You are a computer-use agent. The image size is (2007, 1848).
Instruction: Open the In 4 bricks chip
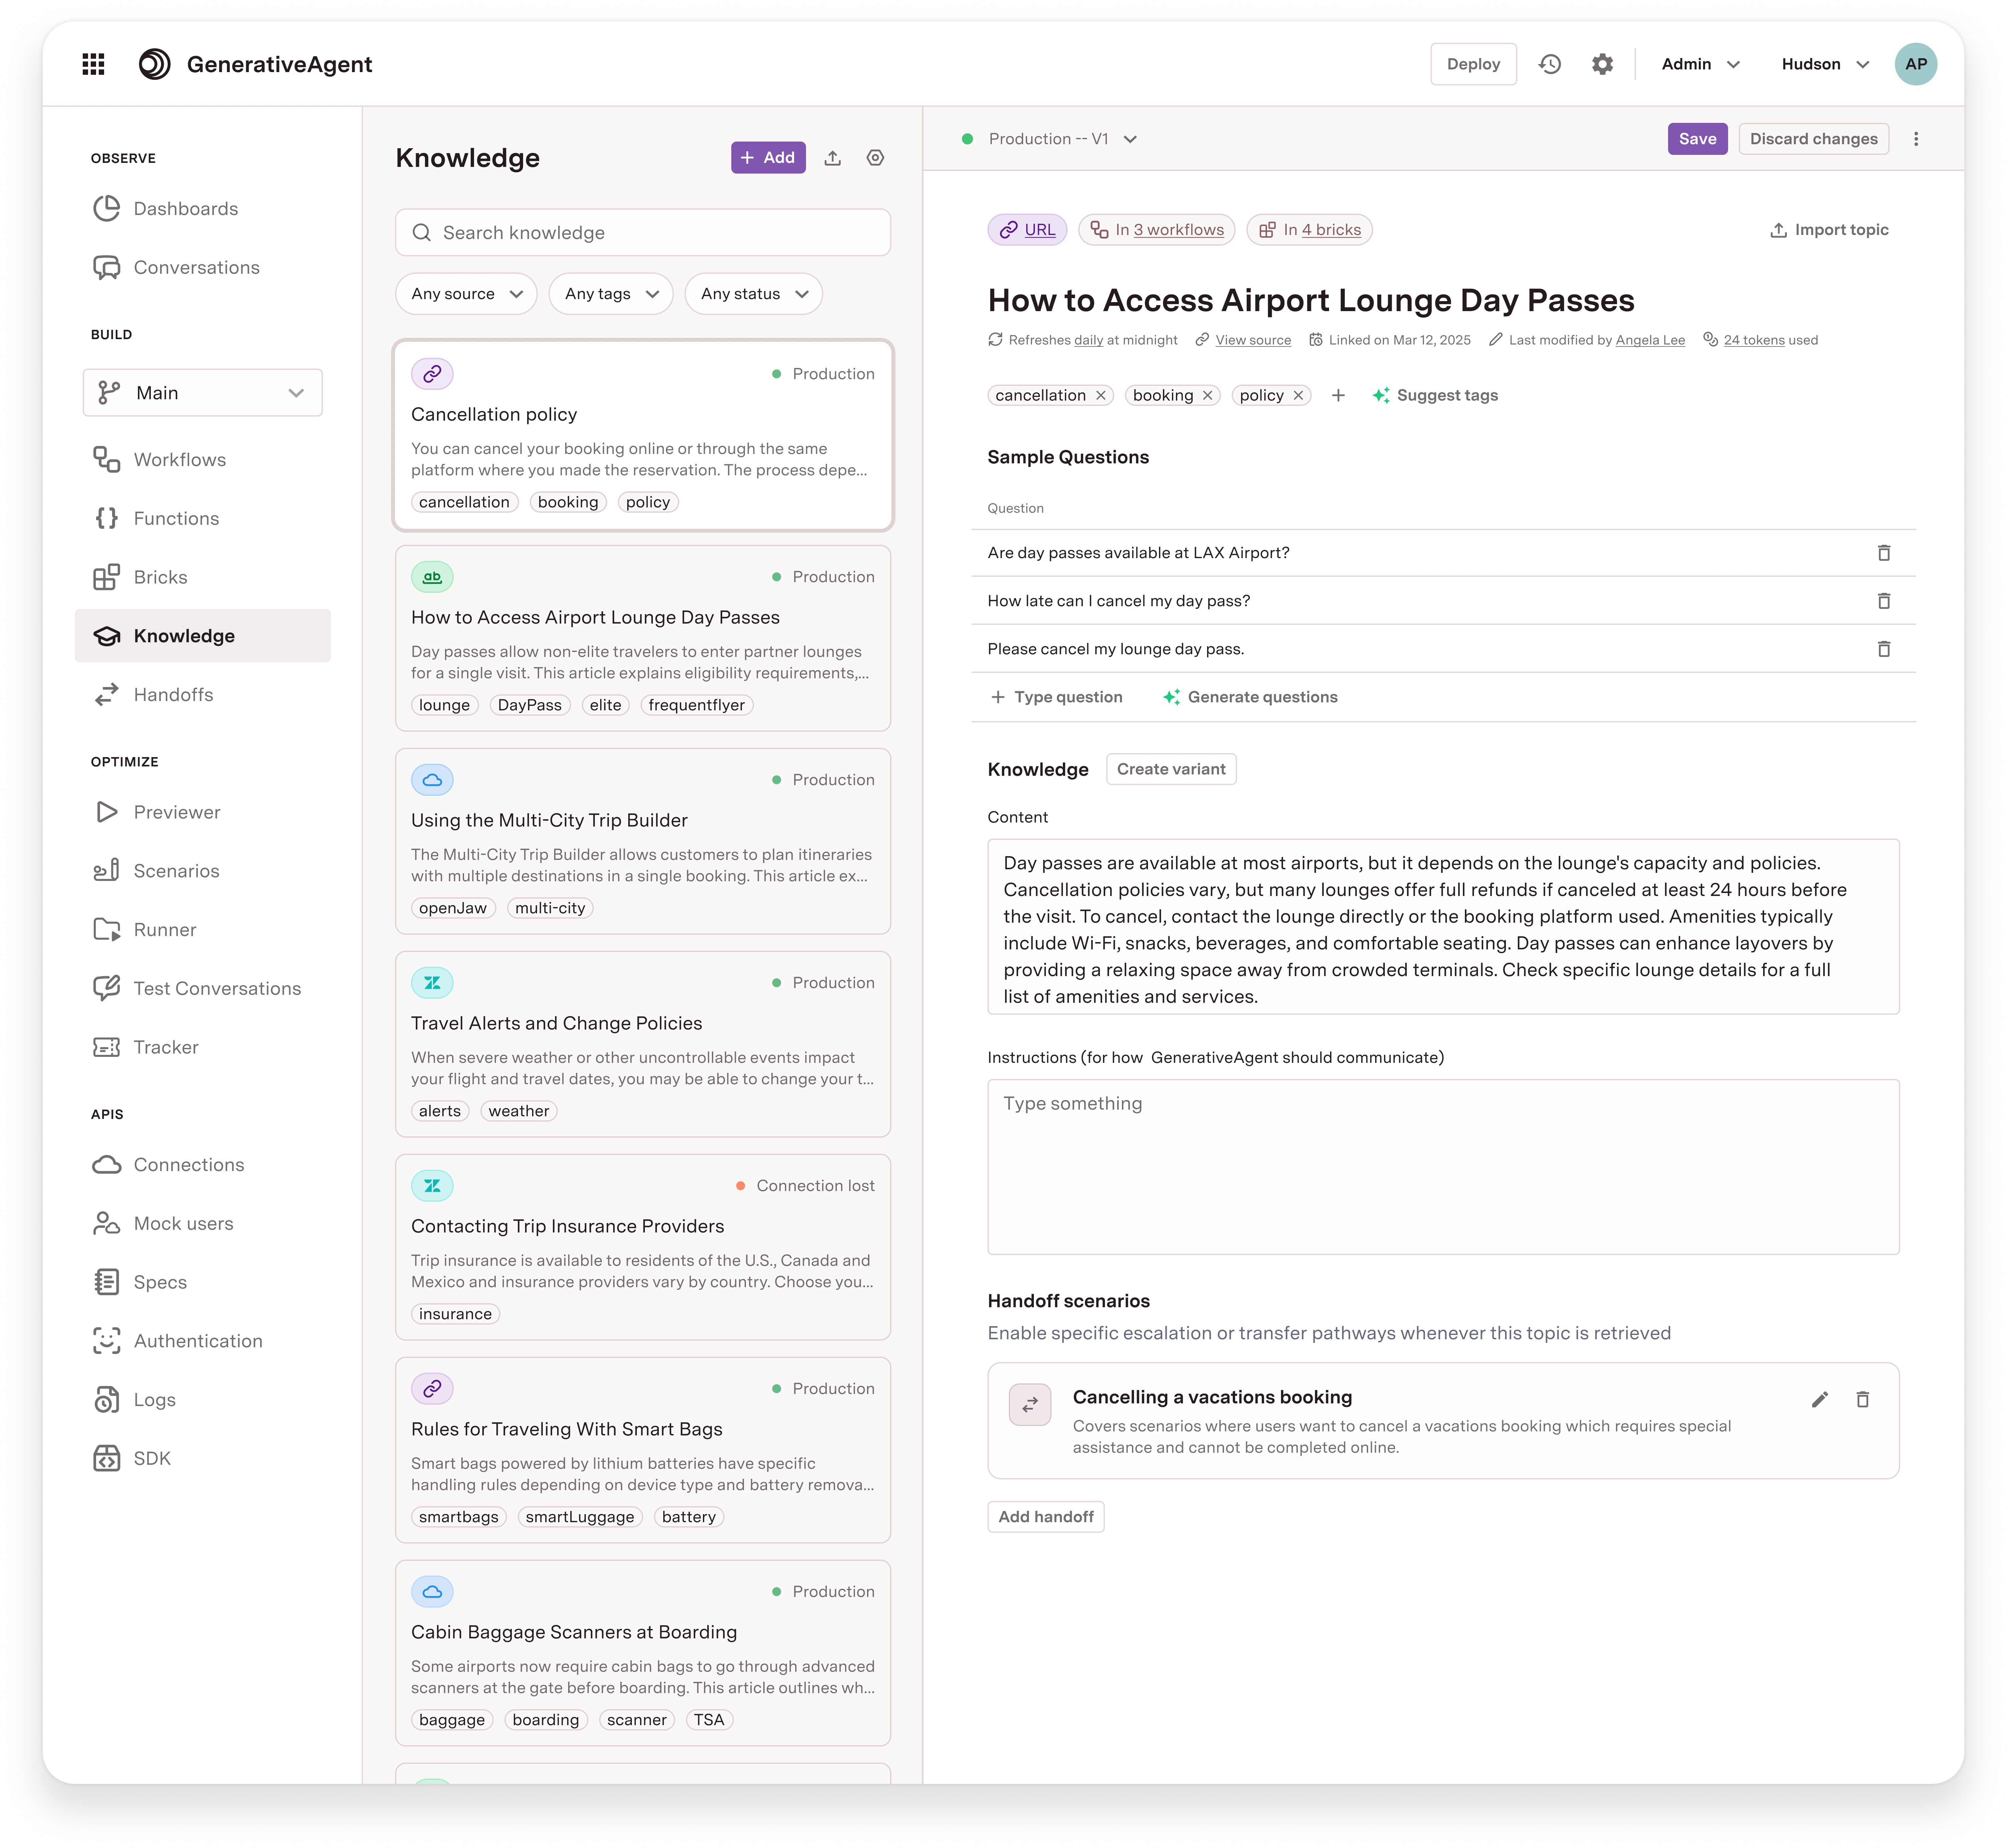point(1309,230)
